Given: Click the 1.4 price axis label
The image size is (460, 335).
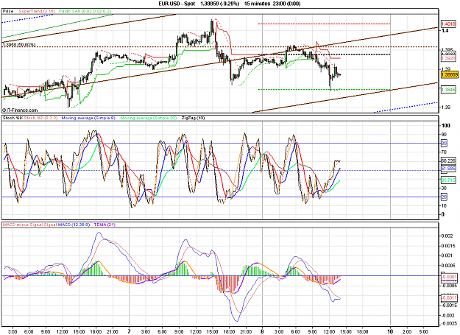Looking at the screenshot, I should tap(445, 30).
